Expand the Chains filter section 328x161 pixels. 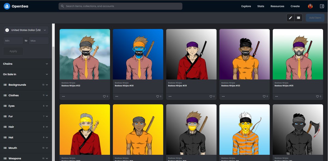tap(26, 64)
